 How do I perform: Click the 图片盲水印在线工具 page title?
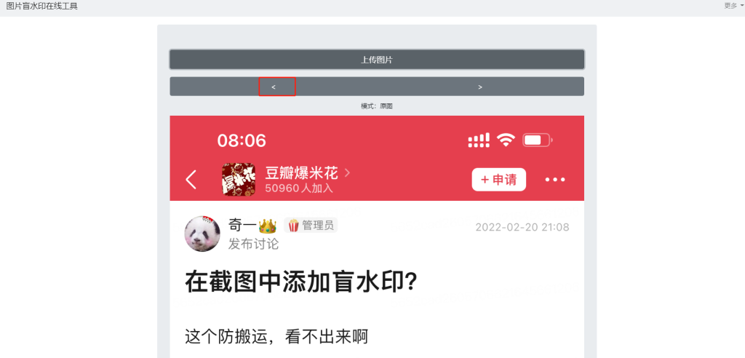click(x=42, y=6)
